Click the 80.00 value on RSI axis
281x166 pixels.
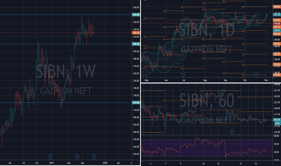pyautogui.click(x=276, y=136)
